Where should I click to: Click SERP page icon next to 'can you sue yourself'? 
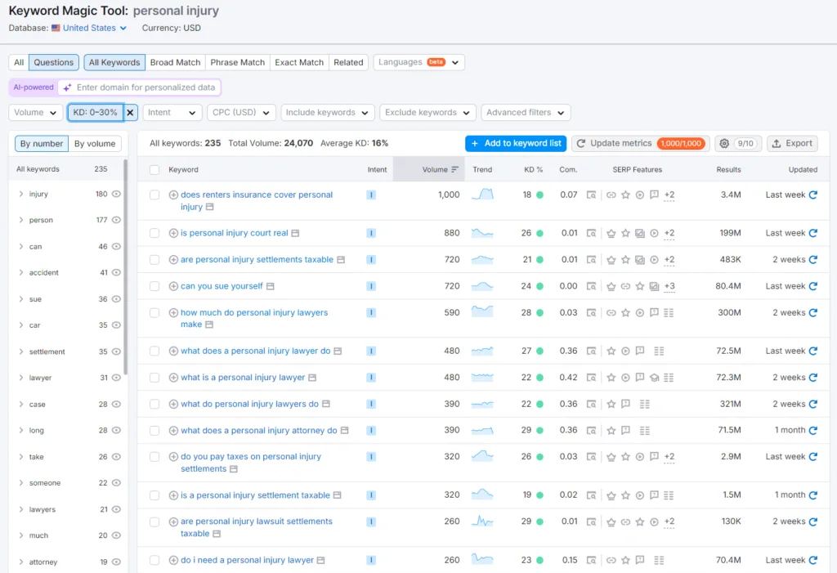pyautogui.click(x=270, y=286)
